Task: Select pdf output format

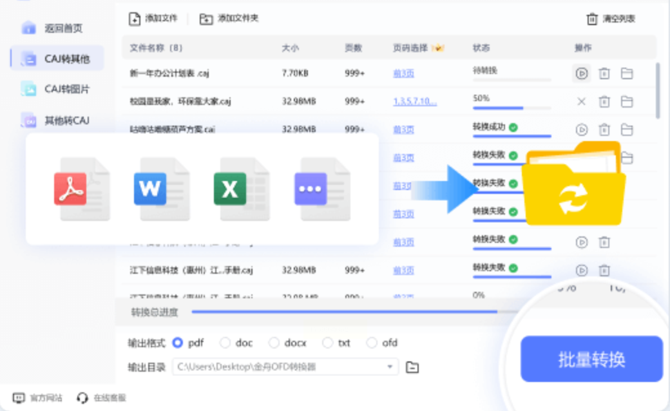Action: point(177,343)
